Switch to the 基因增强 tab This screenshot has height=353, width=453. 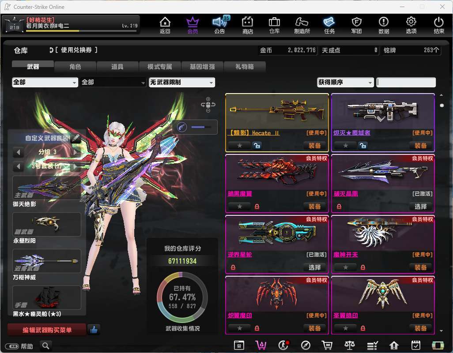pos(202,66)
